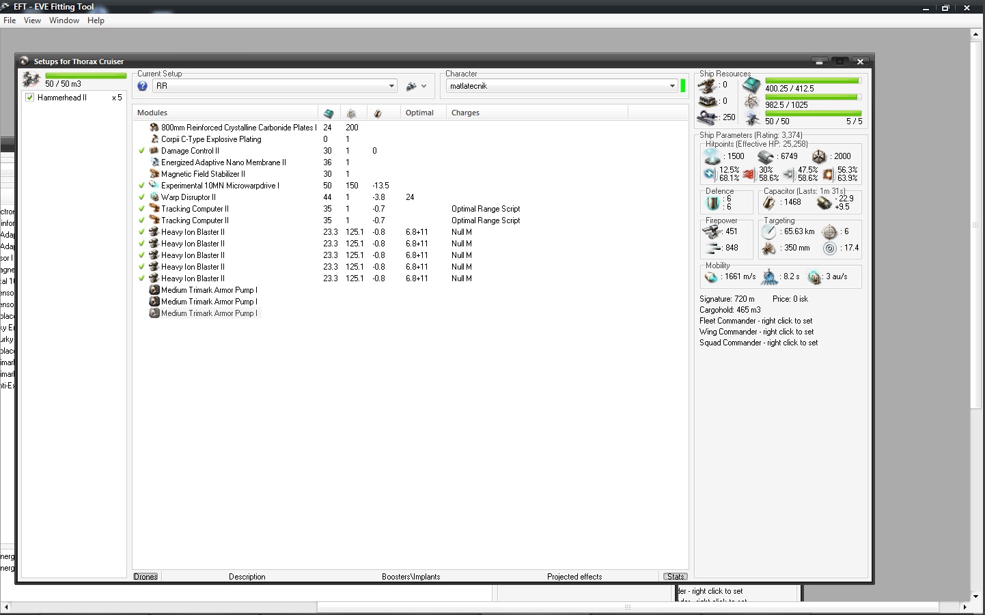Click the 800mm Reinforced Crystalline Carbonide Plates icon

click(x=154, y=128)
